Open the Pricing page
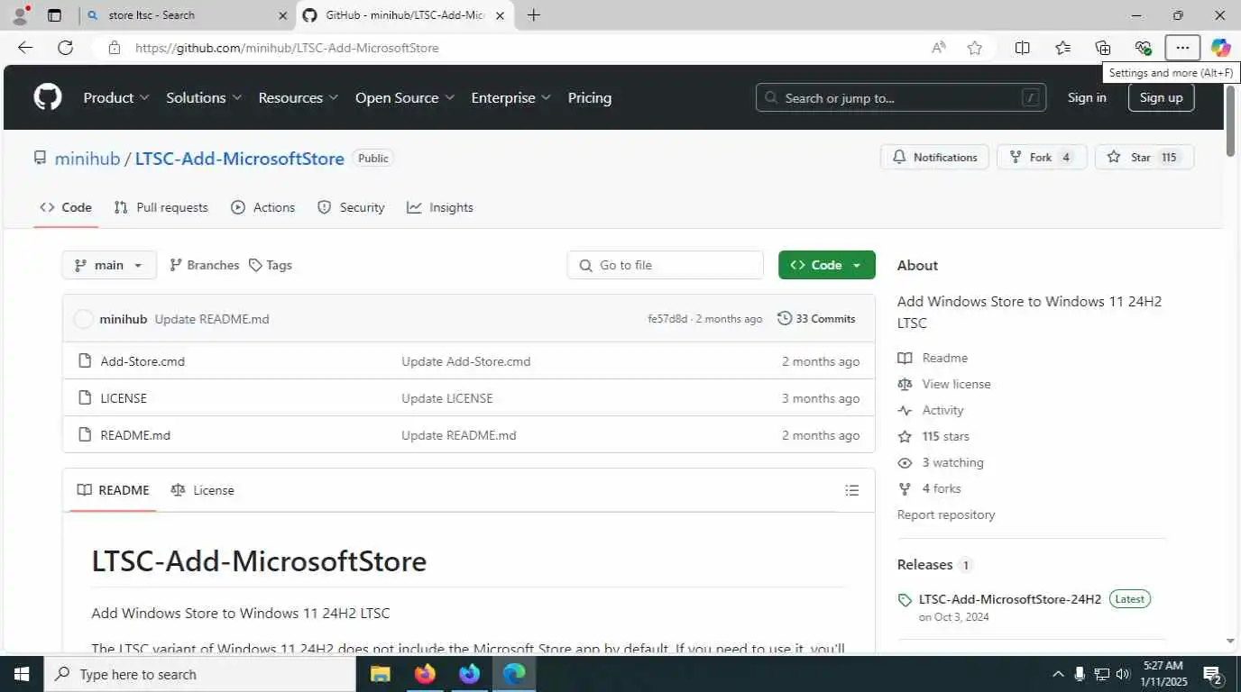This screenshot has height=692, width=1241. click(x=590, y=97)
